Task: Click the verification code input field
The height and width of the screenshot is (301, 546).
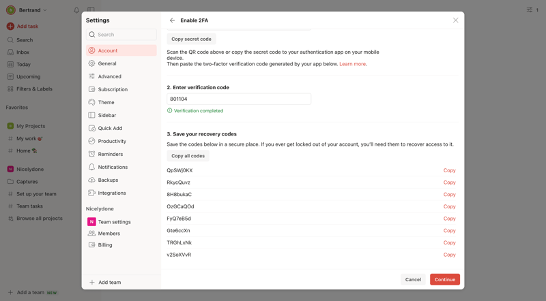Action: coord(239,99)
